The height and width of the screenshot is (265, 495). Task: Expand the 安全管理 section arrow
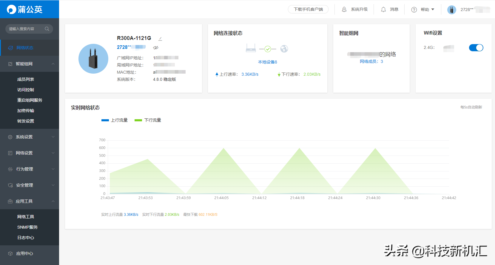53,185
